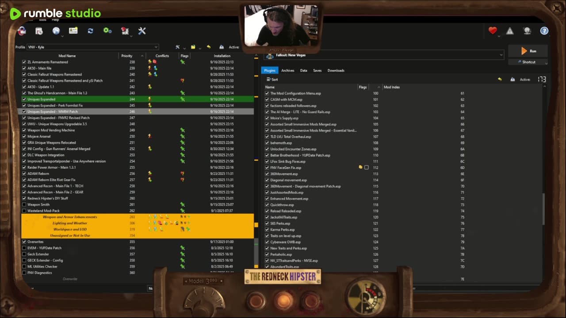566x318 pixels.
Task: Switch to the Archives tab
Action: tap(287, 70)
